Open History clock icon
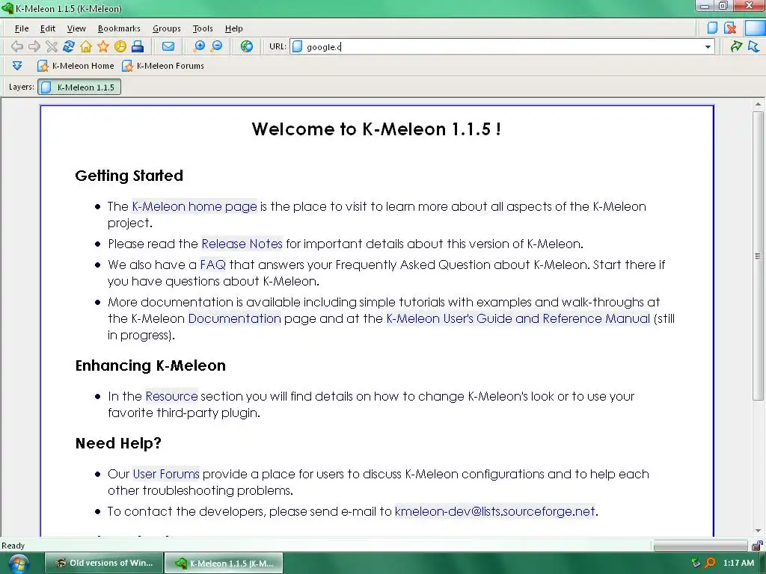The width and height of the screenshot is (766, 574). [120, 46]
